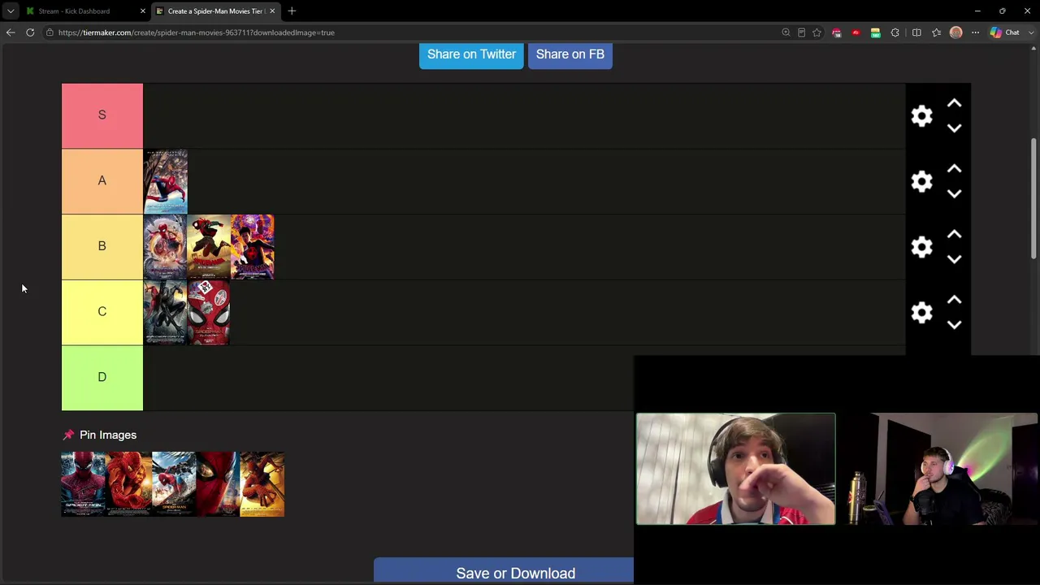
Task: Reload the current page
Action: [x=30, y=32]
